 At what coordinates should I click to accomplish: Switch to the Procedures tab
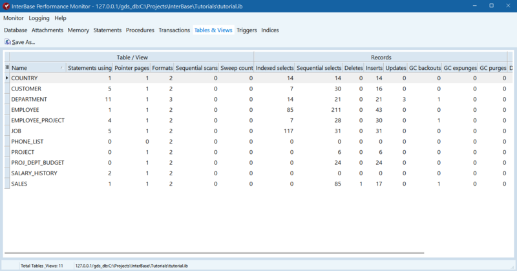140,30
